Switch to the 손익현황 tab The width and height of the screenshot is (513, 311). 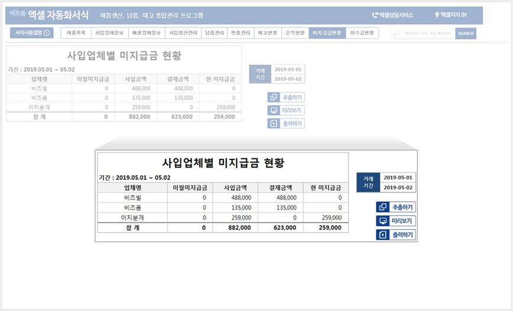(x=295, y=33)
